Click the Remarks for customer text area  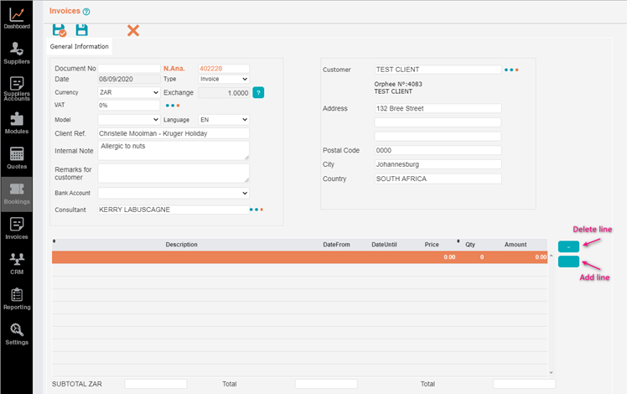point(174,174)
